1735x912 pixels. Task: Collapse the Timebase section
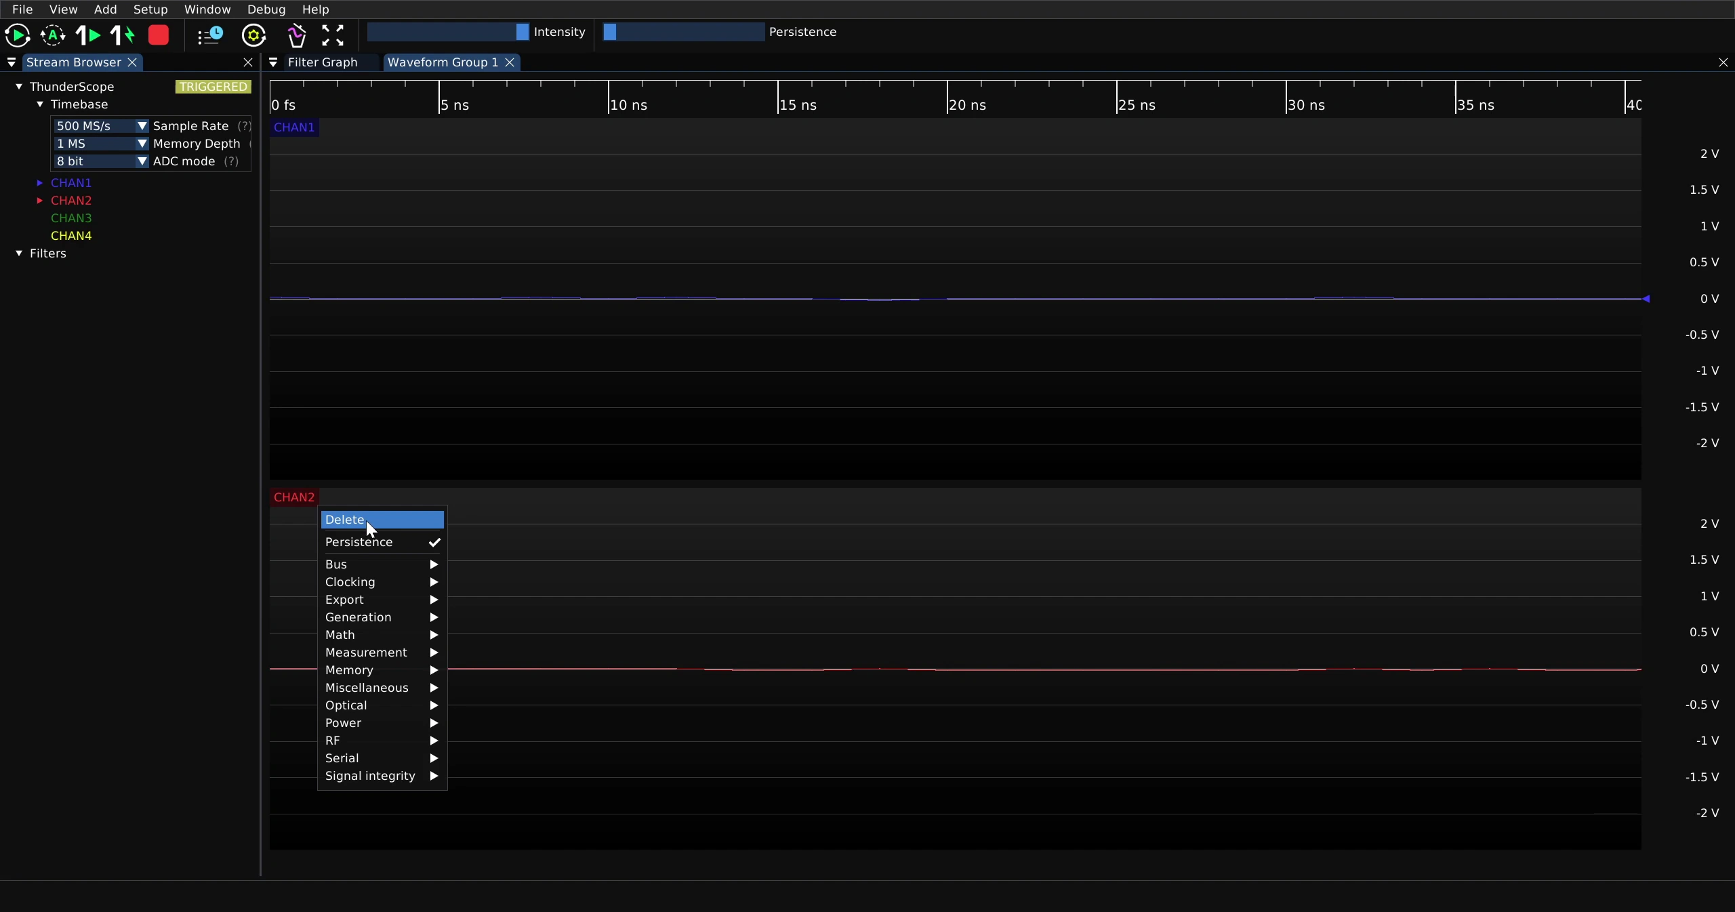40,104
